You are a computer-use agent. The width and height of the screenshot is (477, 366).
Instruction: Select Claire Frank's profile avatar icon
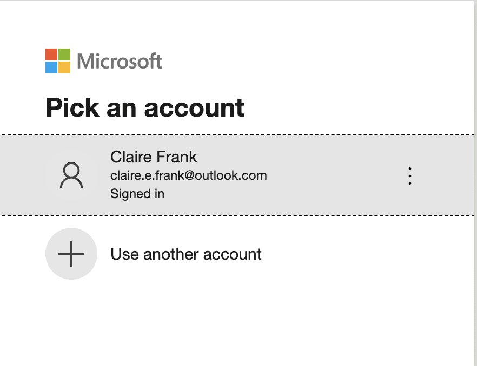[x=71, y=176]
